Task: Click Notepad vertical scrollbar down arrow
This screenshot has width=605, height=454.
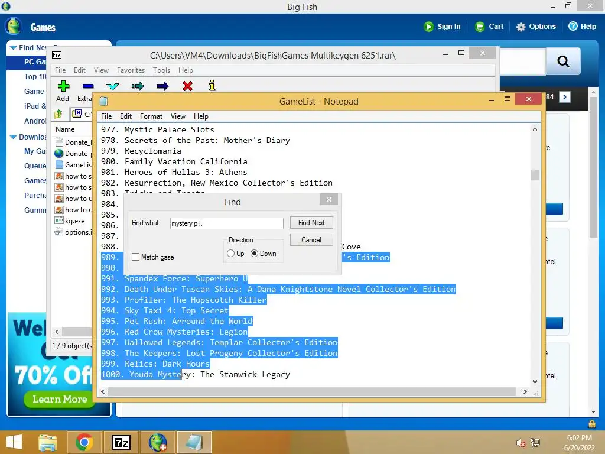Action: coord(535,381)
